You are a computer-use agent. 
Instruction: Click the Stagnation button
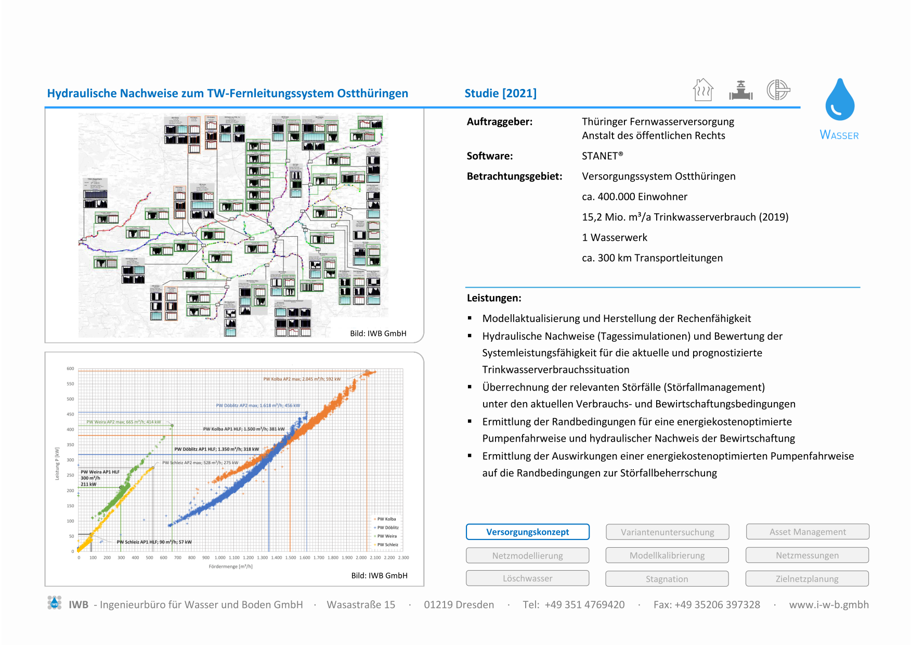coord(667,579)
